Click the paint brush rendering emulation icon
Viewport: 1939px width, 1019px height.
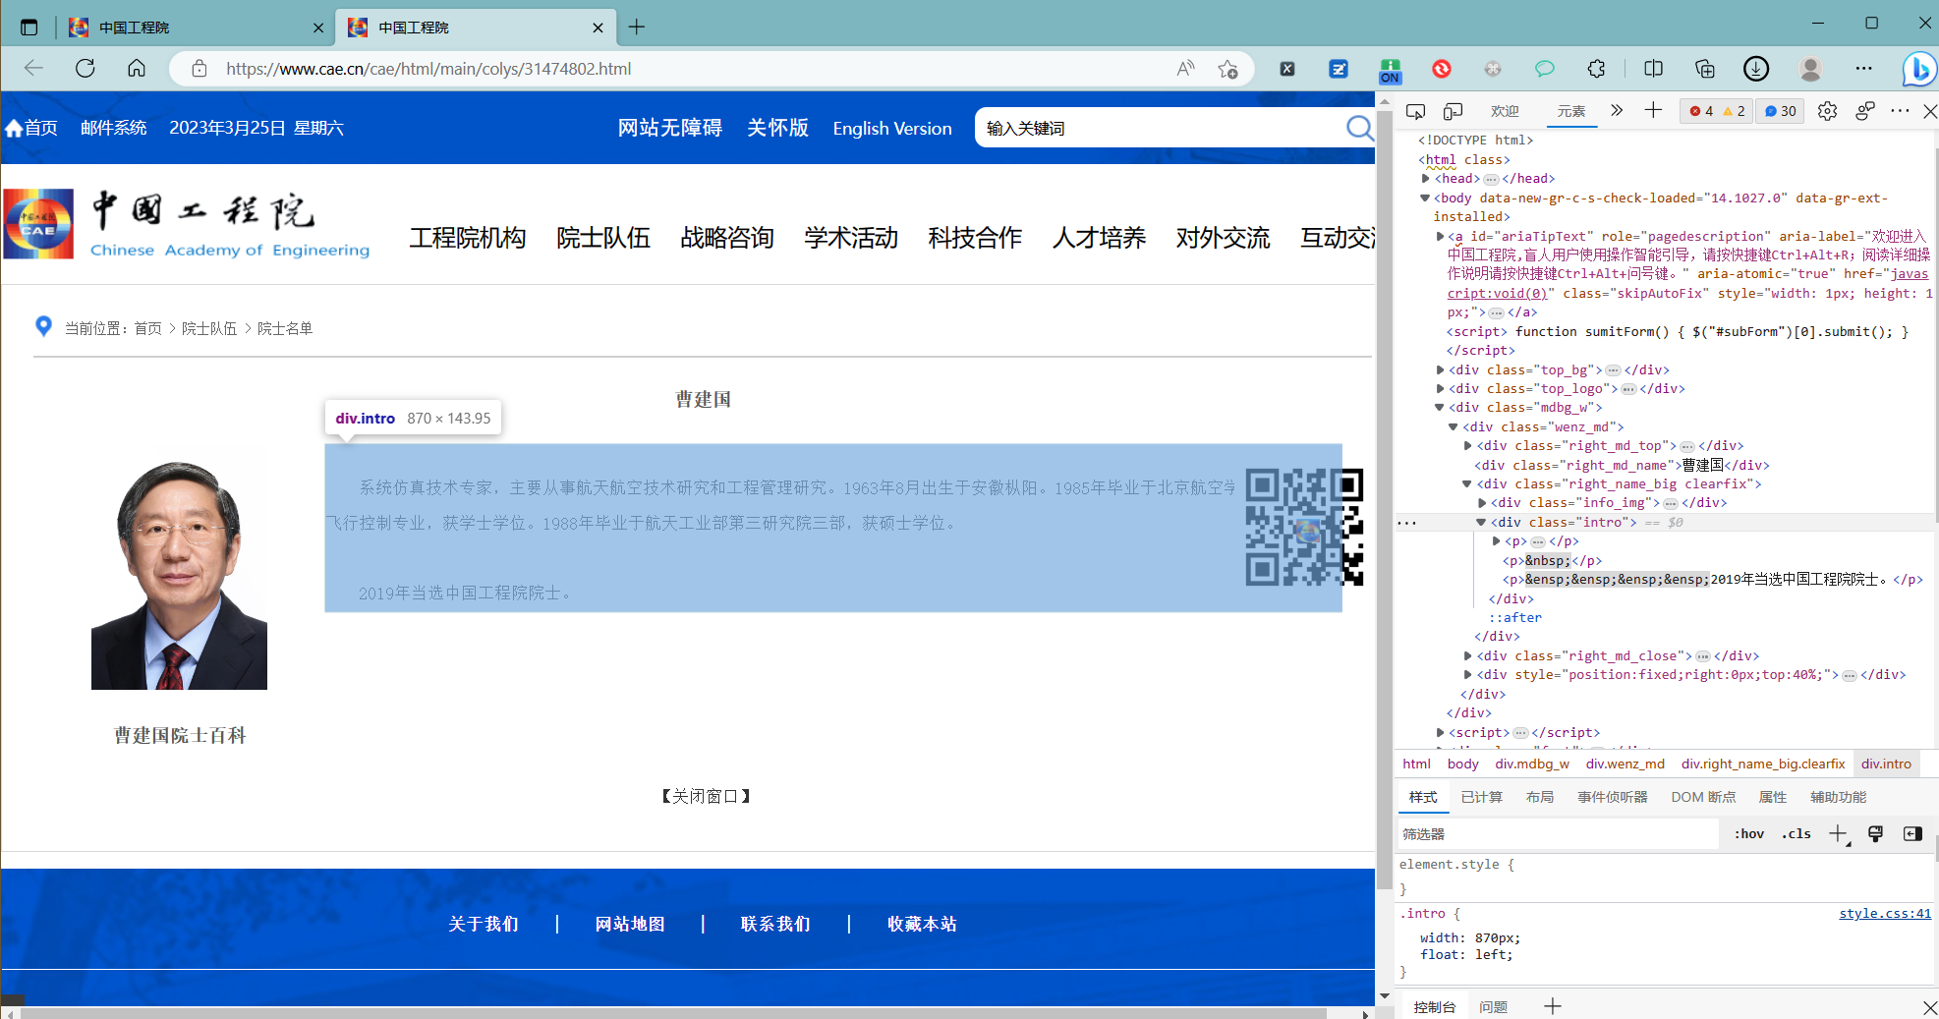(1875, 833)
